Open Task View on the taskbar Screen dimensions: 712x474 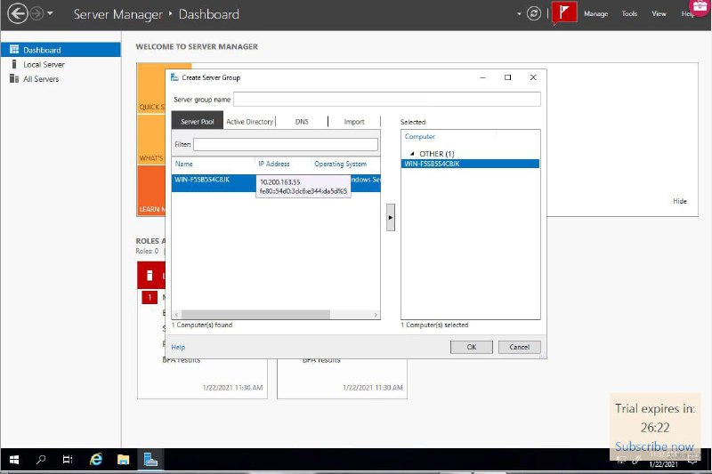68,460
